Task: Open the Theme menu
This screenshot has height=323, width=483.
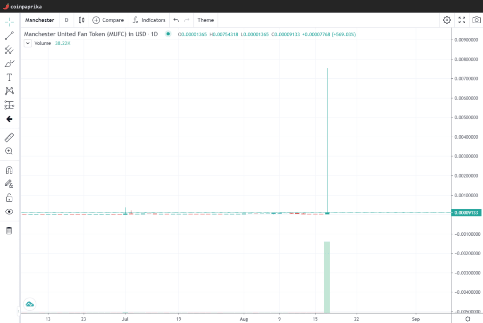Action: [x=206, y=20]
